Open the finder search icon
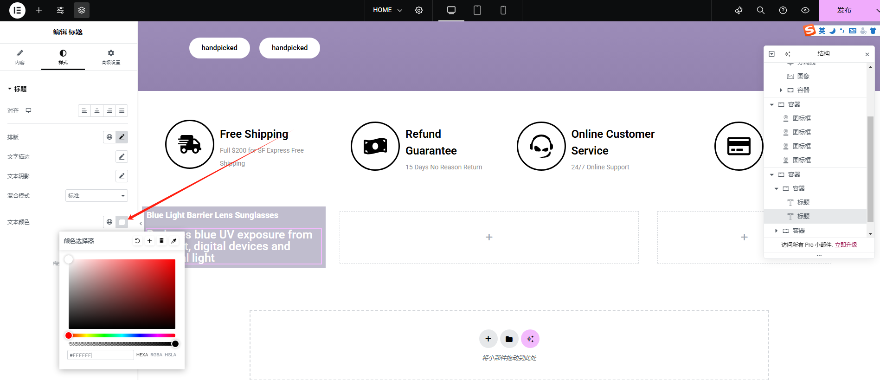Screen dimensions: 880x380 click(x=761, y=10)
